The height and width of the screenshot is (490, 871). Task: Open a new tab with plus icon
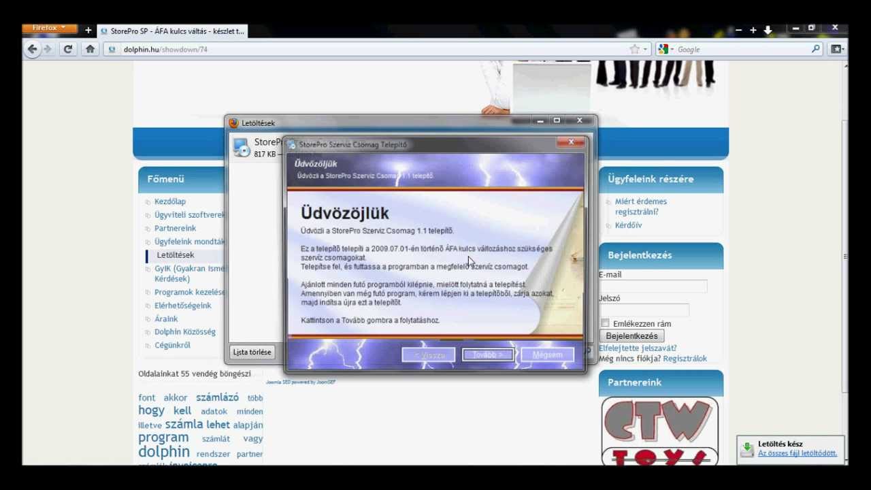tap(88, 31)
